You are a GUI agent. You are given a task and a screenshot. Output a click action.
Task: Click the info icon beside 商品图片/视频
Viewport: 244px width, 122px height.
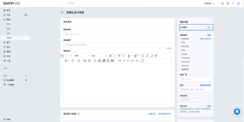point(79,114)
